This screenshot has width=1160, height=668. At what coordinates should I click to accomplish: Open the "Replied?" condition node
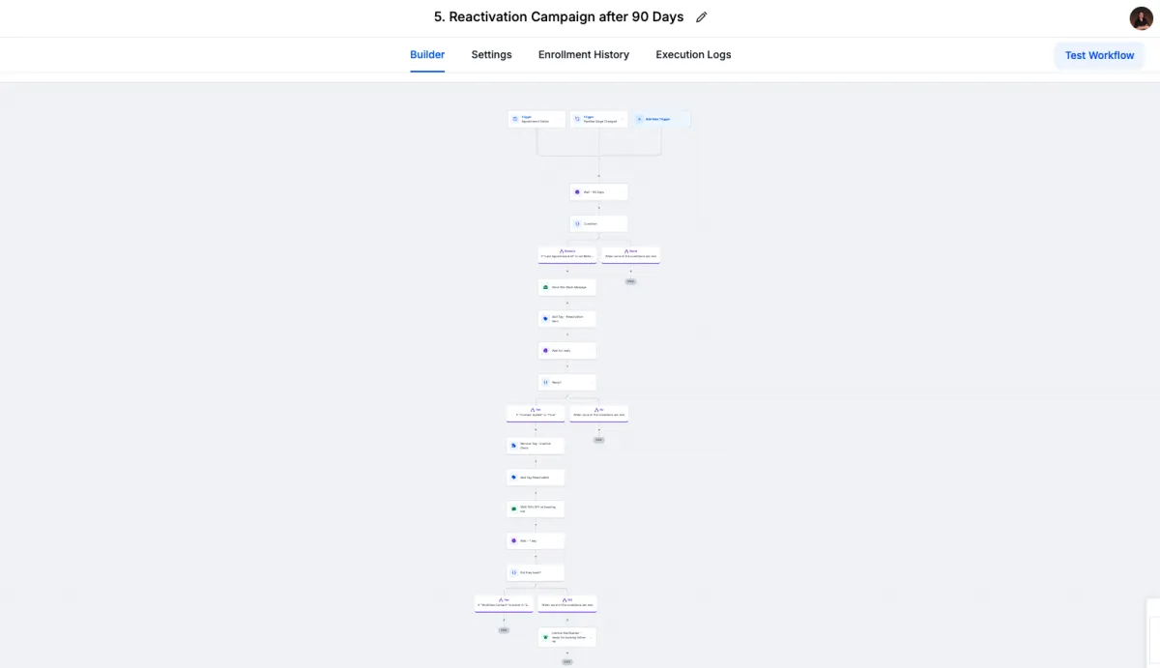566,382
